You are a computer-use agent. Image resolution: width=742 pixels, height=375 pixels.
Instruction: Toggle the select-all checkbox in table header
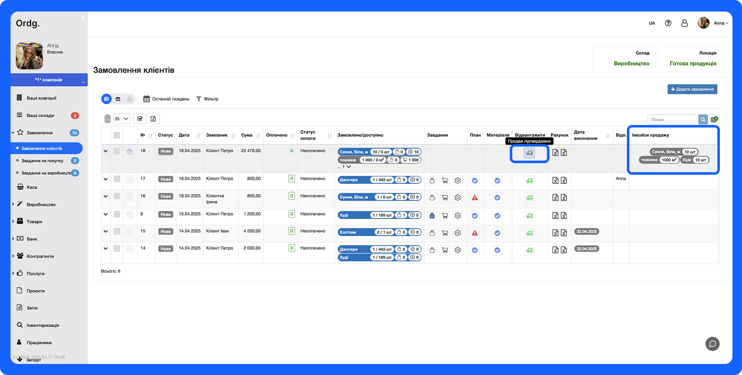click(x=117, y=135)
